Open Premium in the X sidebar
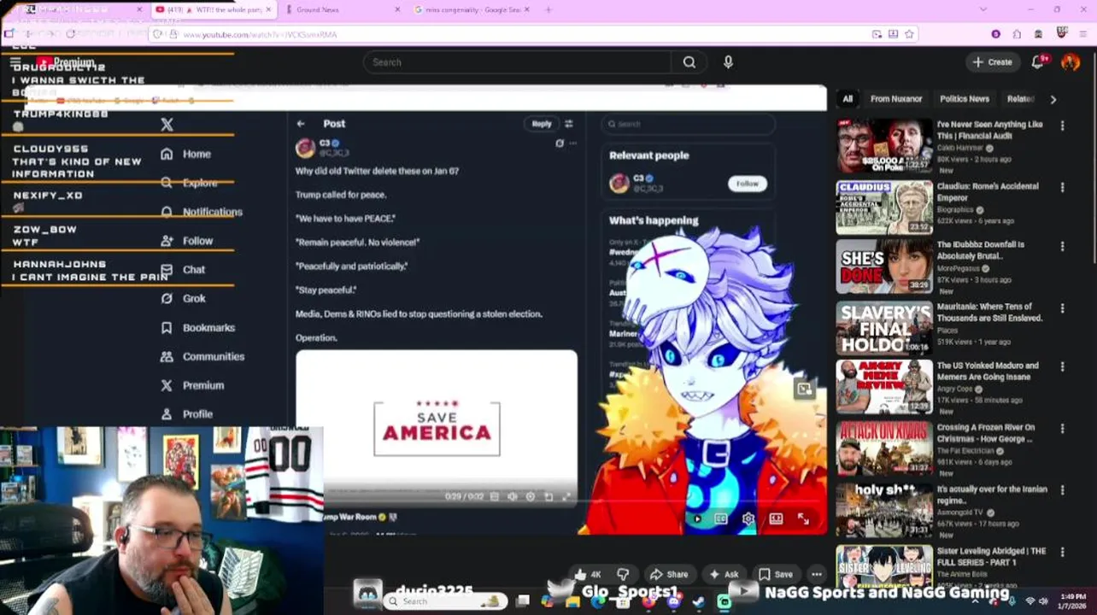 (x=191, y=386)
